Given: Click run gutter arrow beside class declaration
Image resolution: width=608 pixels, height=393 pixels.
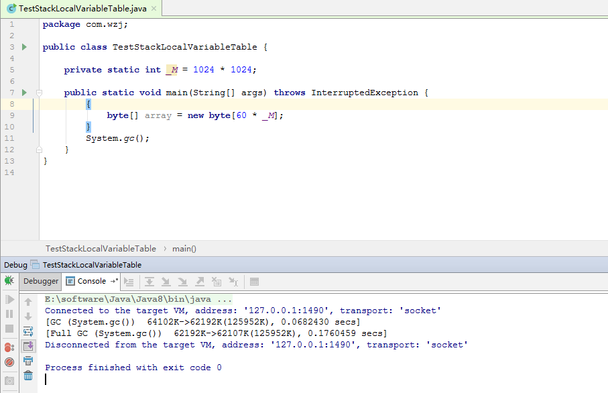Looking at the screenshot, I should click(x=24, y=47).
